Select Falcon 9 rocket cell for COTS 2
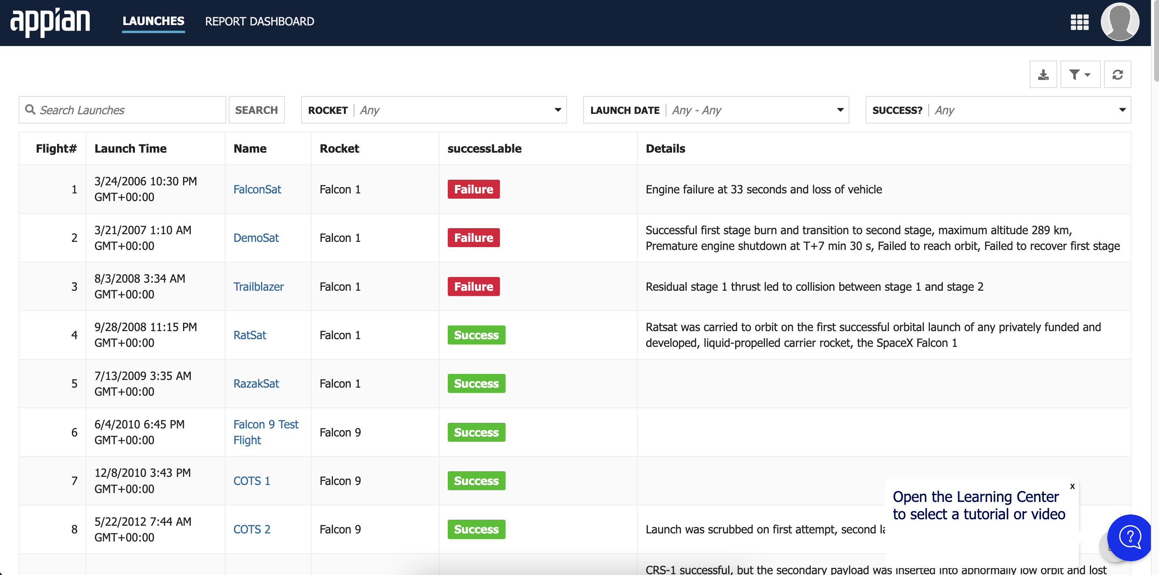1159x575 pixels. pyautogui.click(x=340, y=529)
